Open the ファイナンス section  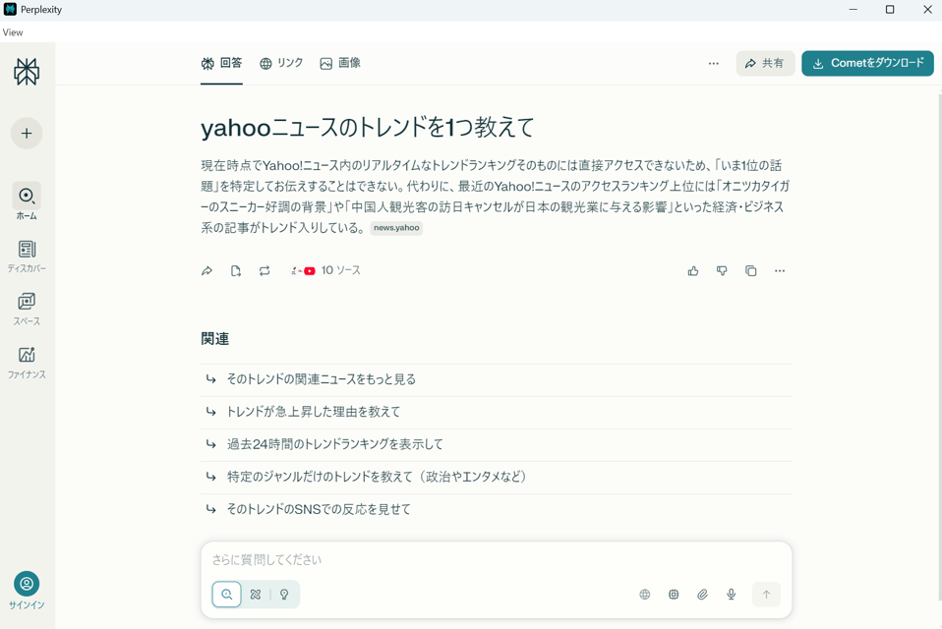pos(26,357)
